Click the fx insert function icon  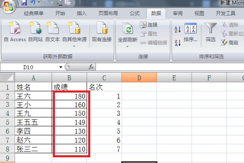coord(91,67)
